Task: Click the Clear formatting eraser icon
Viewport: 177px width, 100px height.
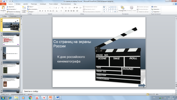Action: click(62, 7)
